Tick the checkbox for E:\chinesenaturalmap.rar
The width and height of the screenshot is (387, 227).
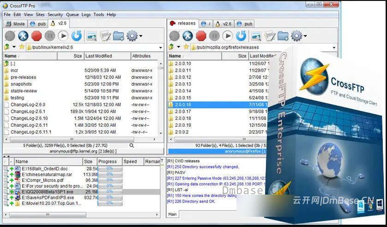point(6,174)
